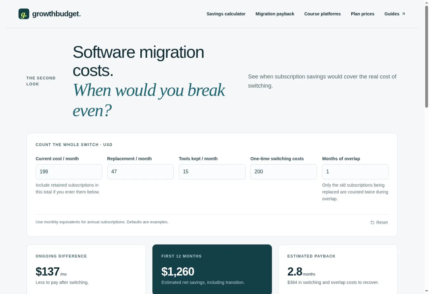Edit the Tools kept / month value

tap(212, 172)
